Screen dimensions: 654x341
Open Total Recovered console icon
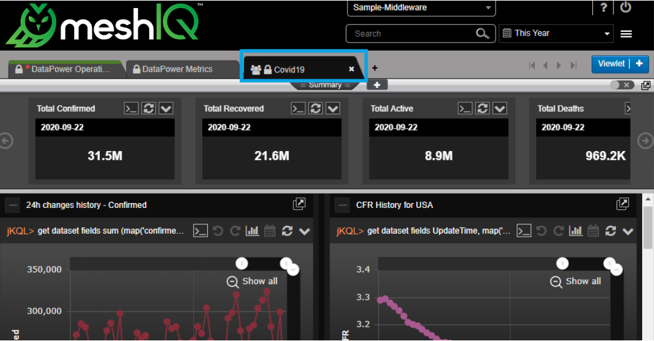coord(298,109)
